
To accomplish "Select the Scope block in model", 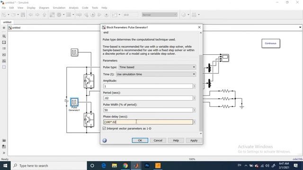I will click(x=225, y=58).
